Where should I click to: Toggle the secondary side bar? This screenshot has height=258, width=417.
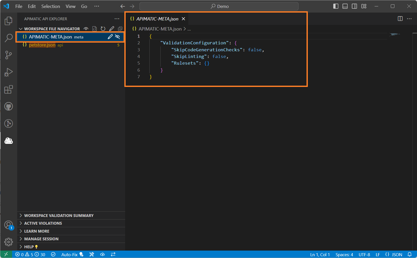tap(354, 6)
